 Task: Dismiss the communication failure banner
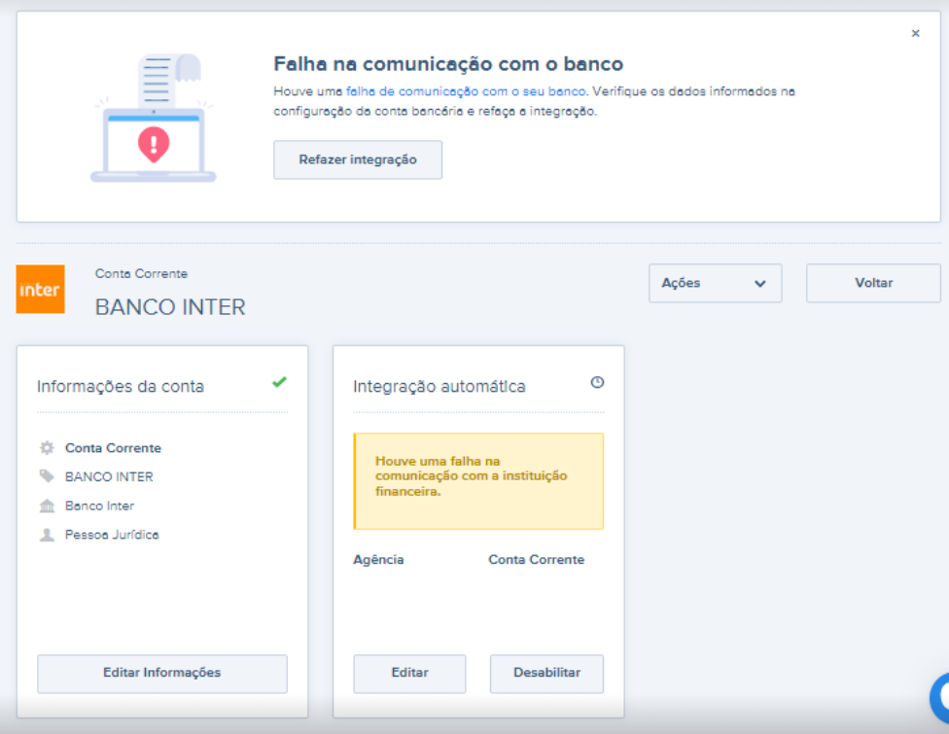tap(915, 33)
